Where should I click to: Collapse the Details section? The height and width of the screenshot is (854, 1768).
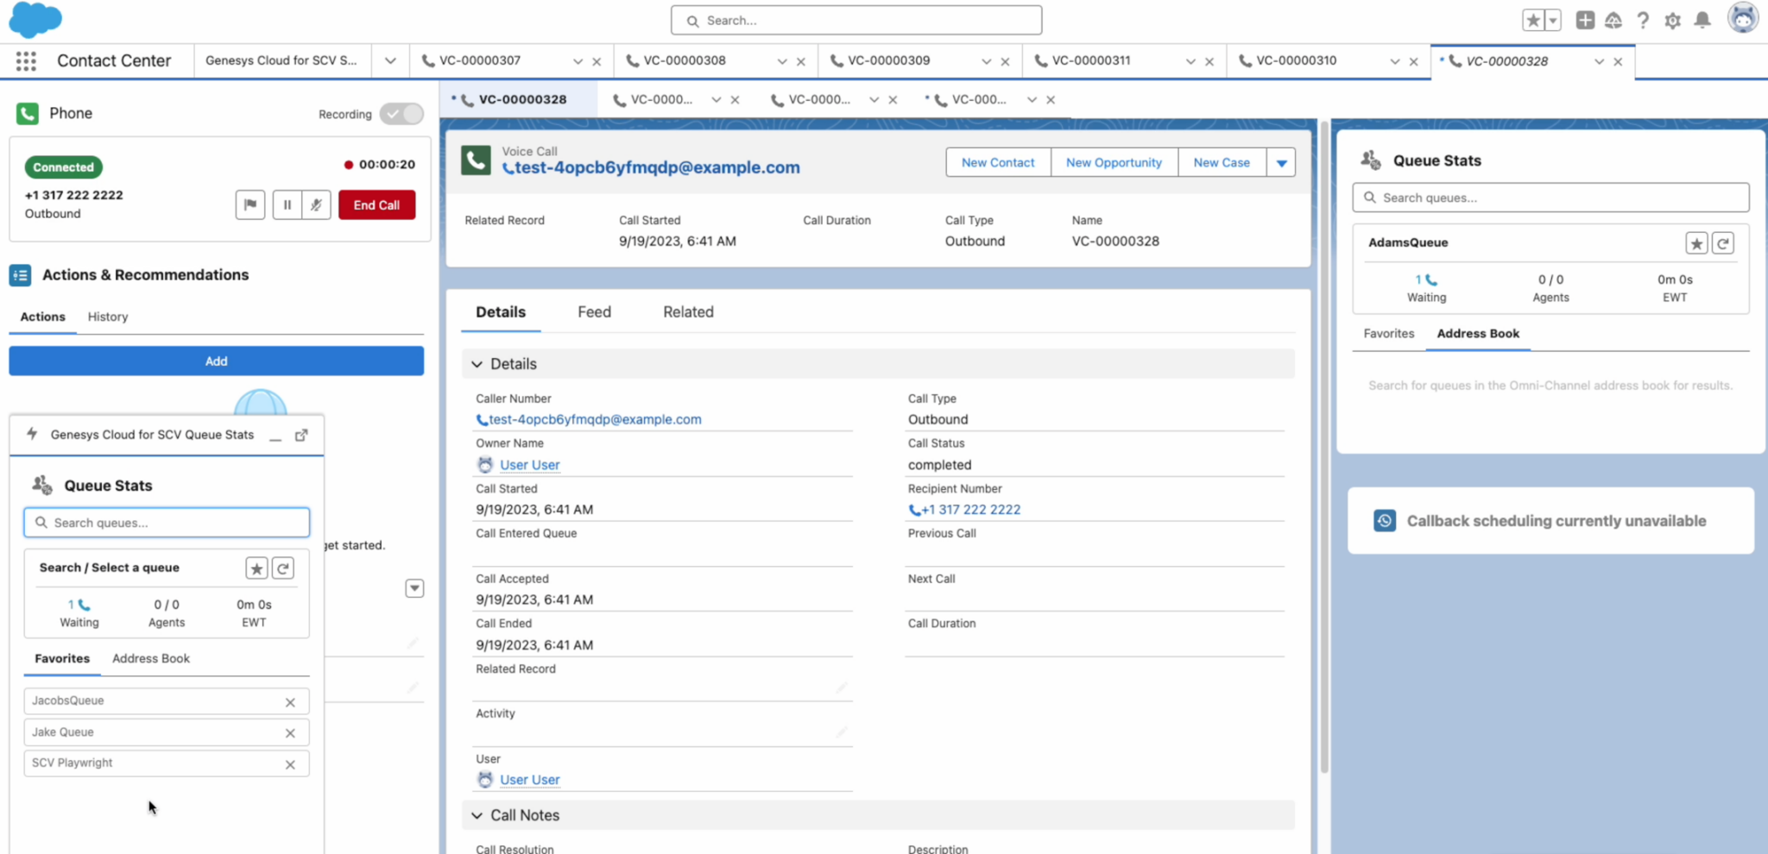477,363
